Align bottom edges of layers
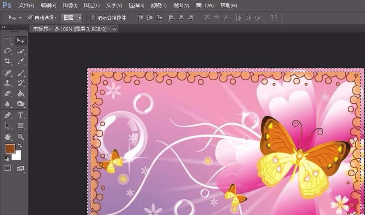The width and height of the screenshot is (365, 215). click(x=159, y=18)
